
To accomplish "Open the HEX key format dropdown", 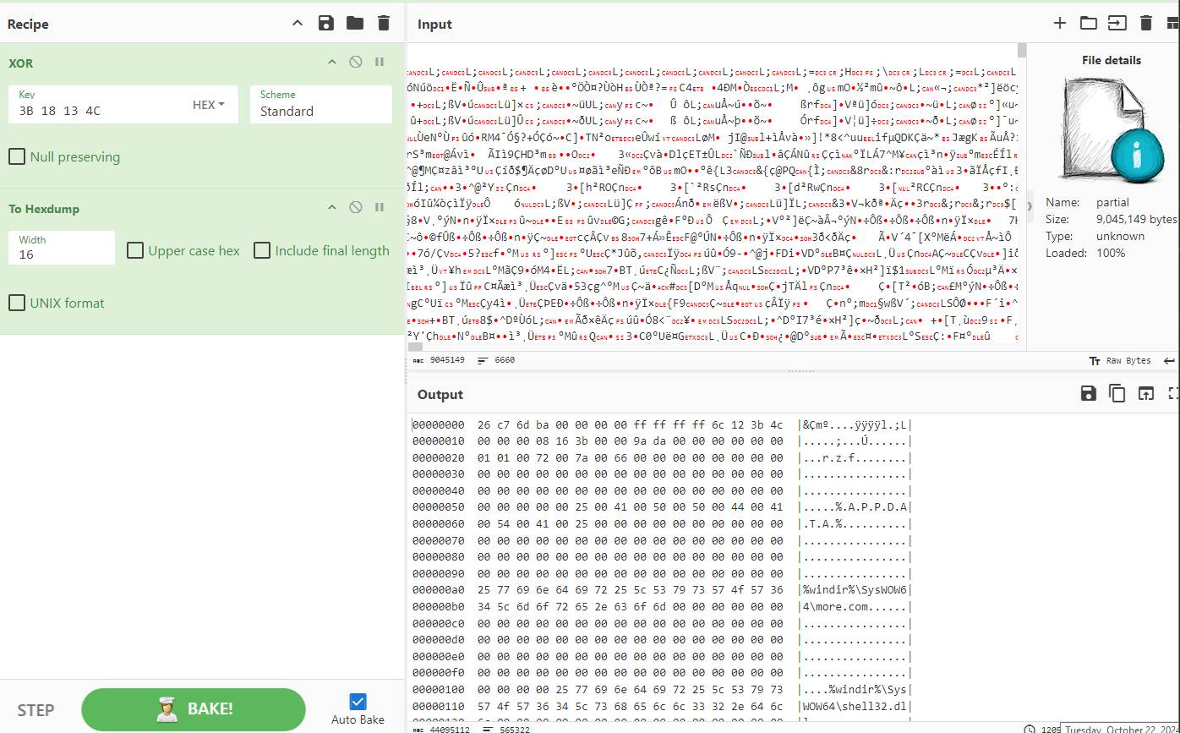I will pos(210,105).
